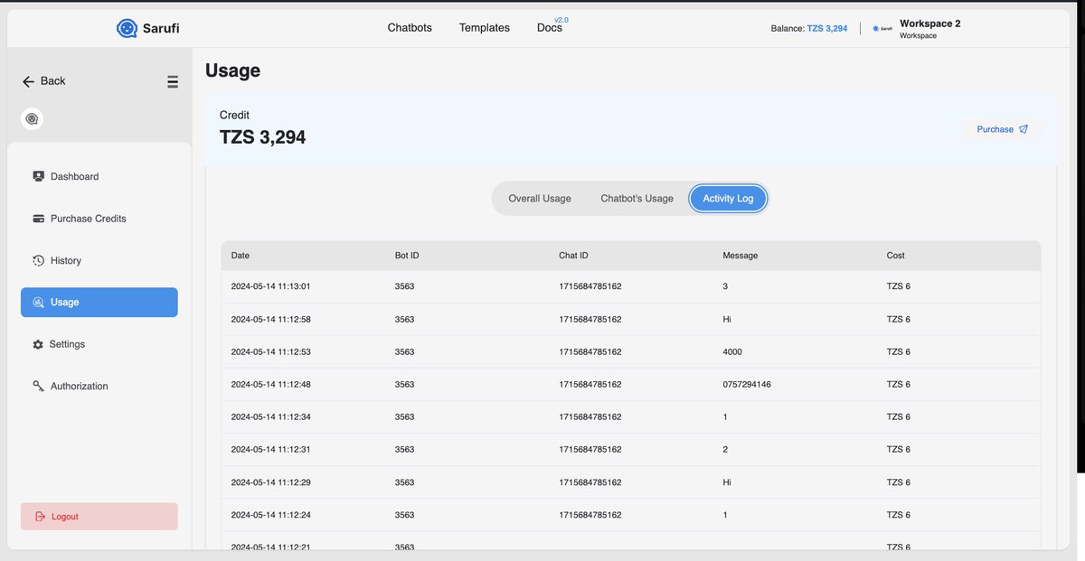Image resolution: width=1085 pixels, height=561 pixels.
Task: Click the Logout button
Action: pyautogui.click(x=99, y=517)
